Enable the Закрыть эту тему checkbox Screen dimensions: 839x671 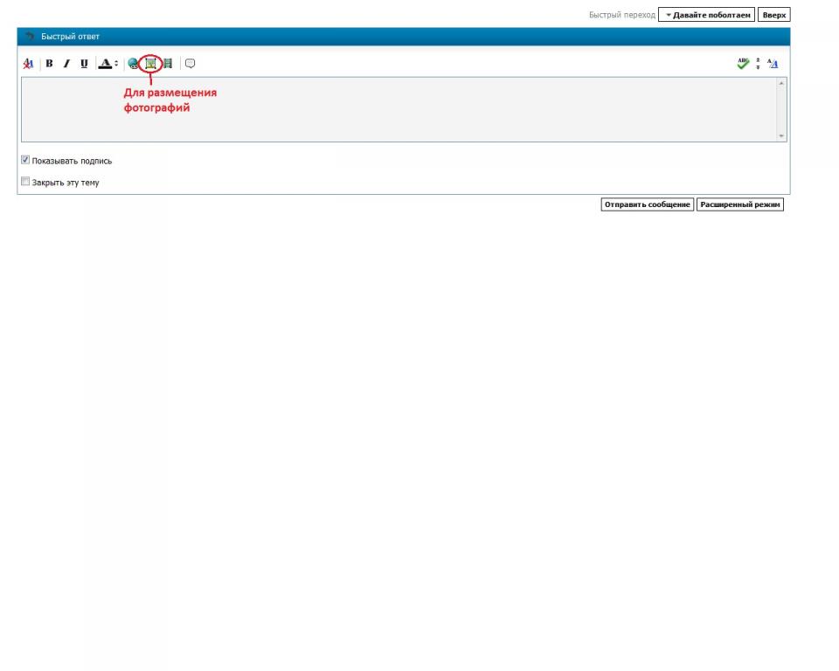(25, 183)
